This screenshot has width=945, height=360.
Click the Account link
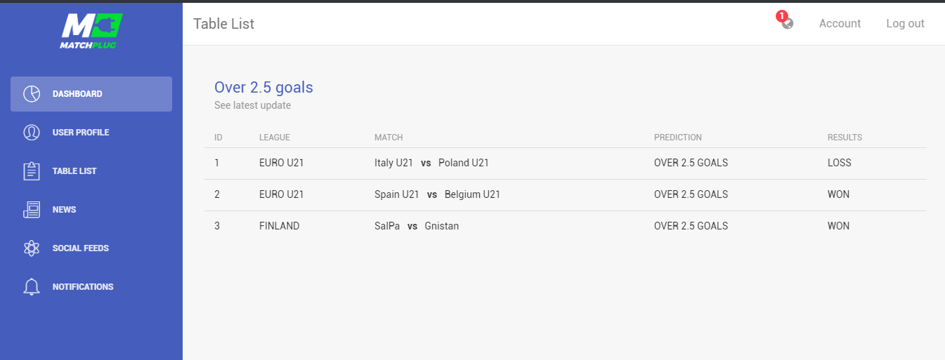(840, 24)
